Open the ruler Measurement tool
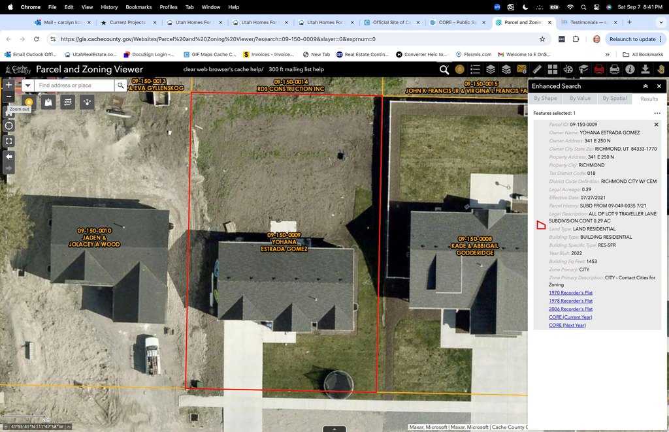 point(537,69)
